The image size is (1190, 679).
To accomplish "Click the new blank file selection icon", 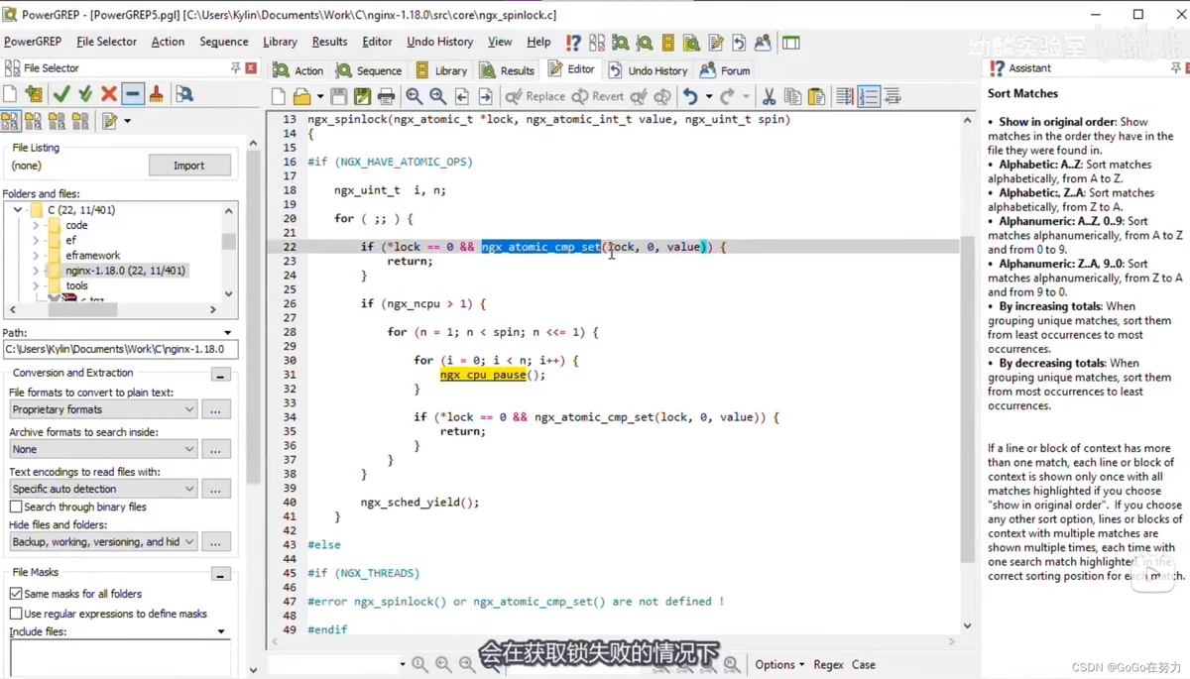I will click(x=10, y=94).
